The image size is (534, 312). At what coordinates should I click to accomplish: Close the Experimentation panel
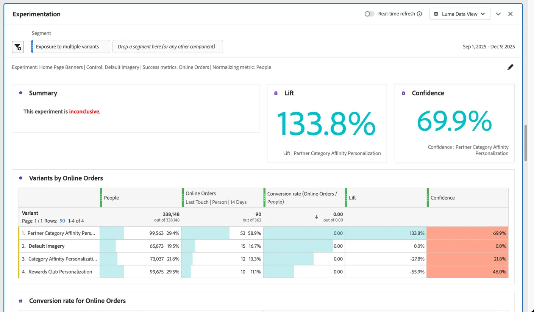click(511, 14)
